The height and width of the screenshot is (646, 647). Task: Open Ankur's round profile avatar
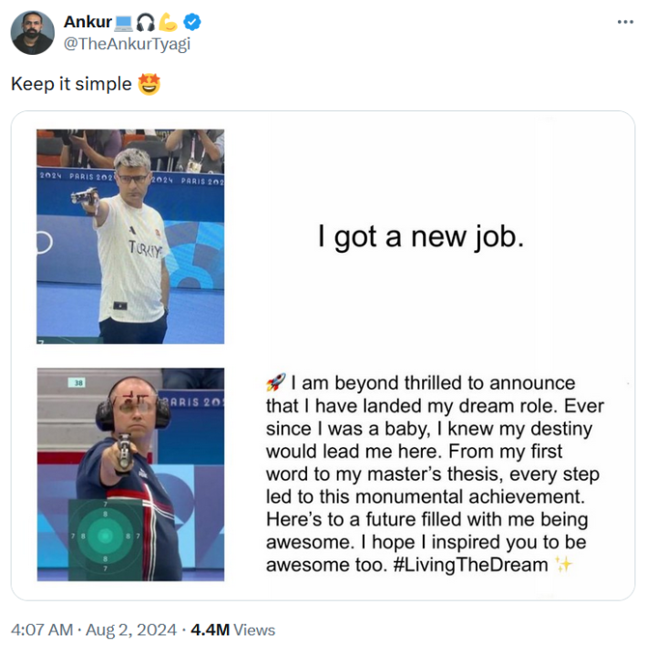(32, 33)
